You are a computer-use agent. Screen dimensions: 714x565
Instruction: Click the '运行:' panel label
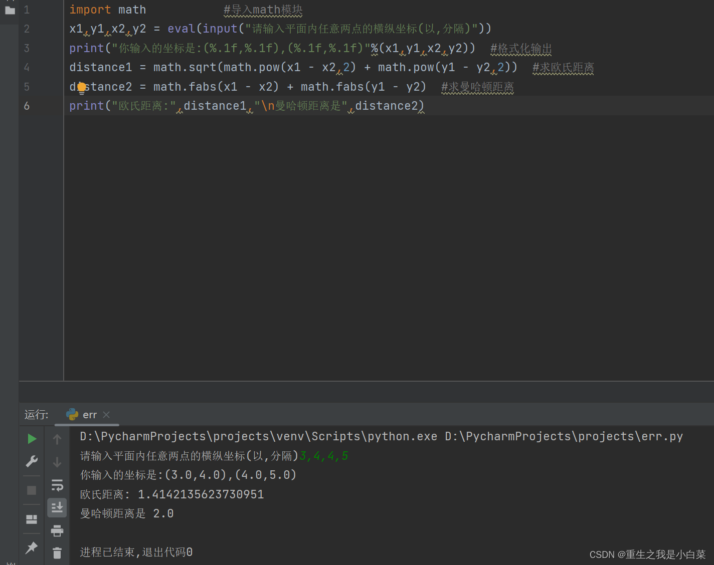[37, 415]
